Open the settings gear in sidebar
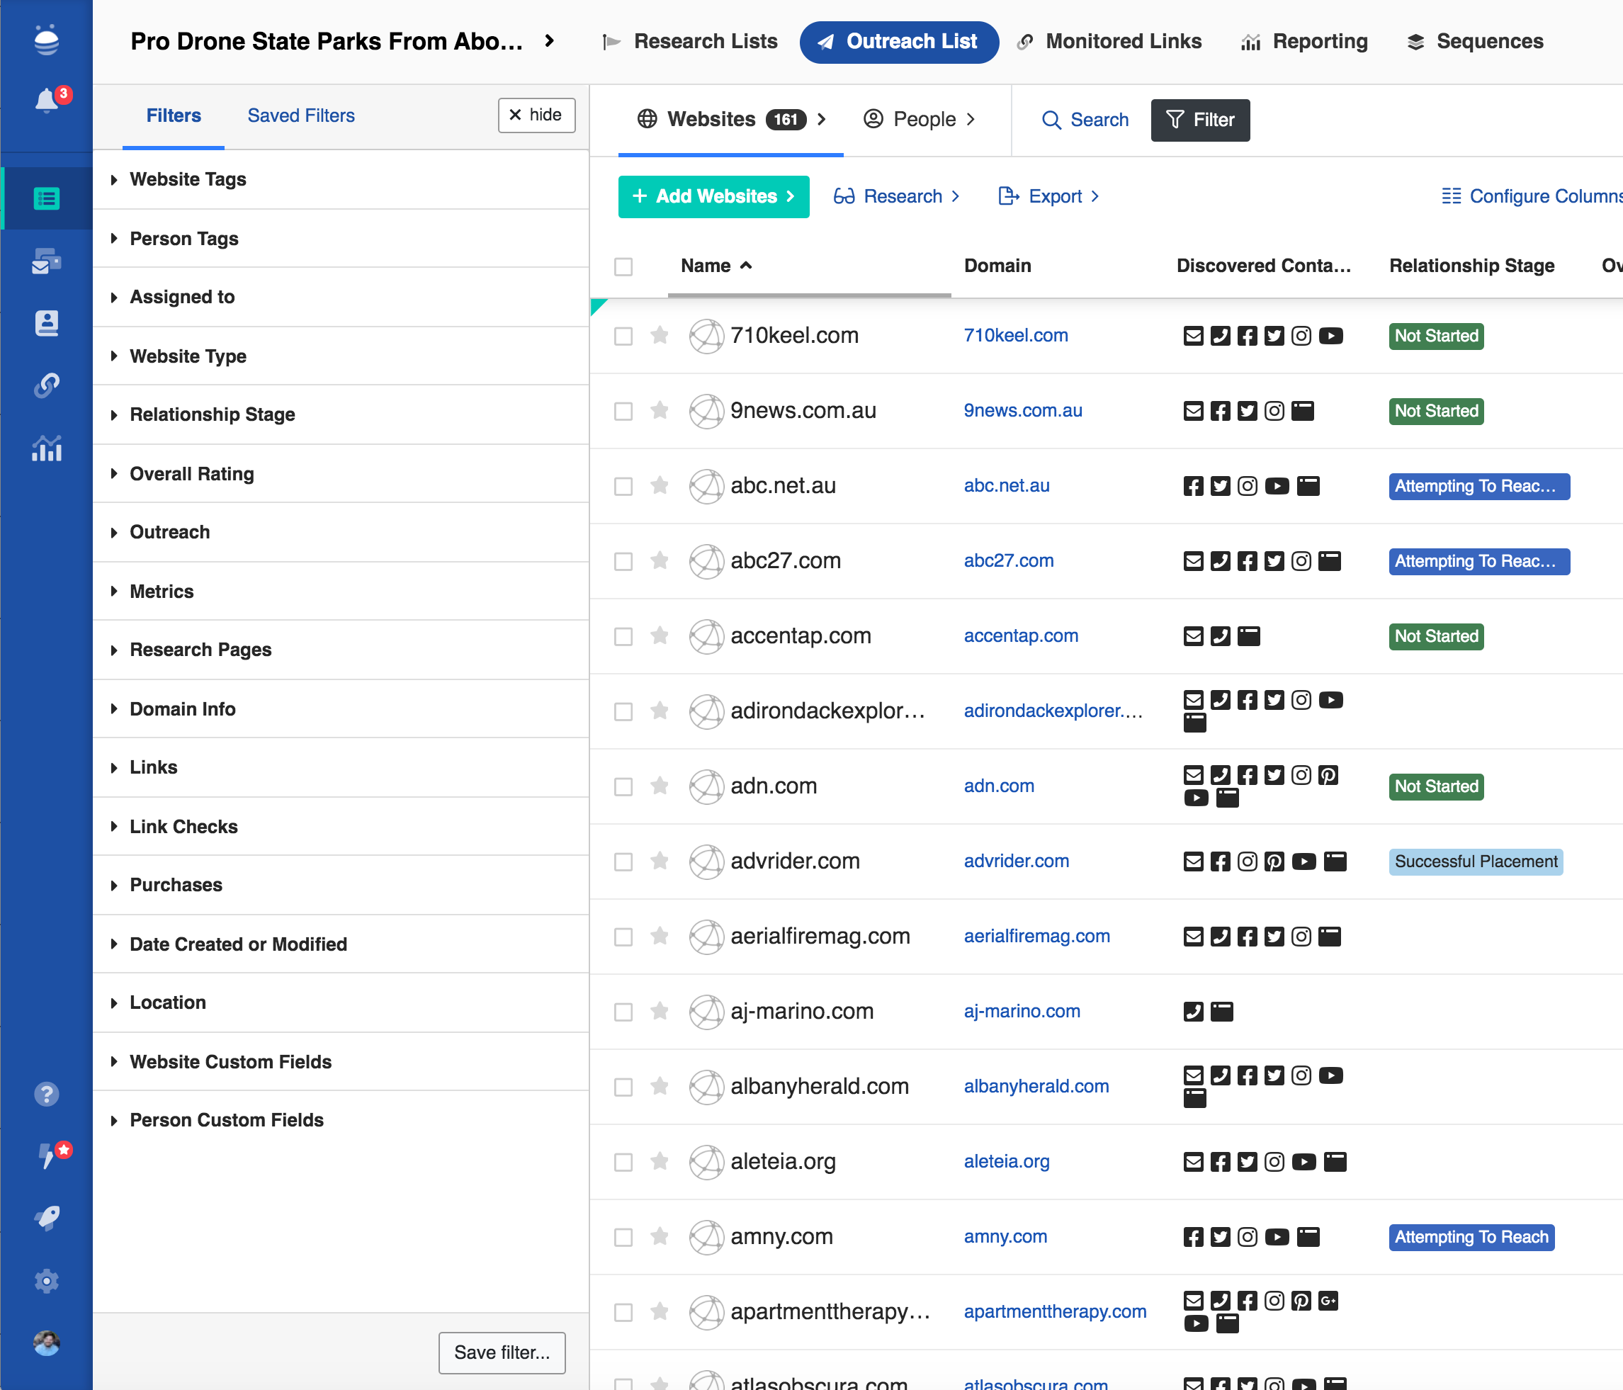 click(x=46, y=1281)
